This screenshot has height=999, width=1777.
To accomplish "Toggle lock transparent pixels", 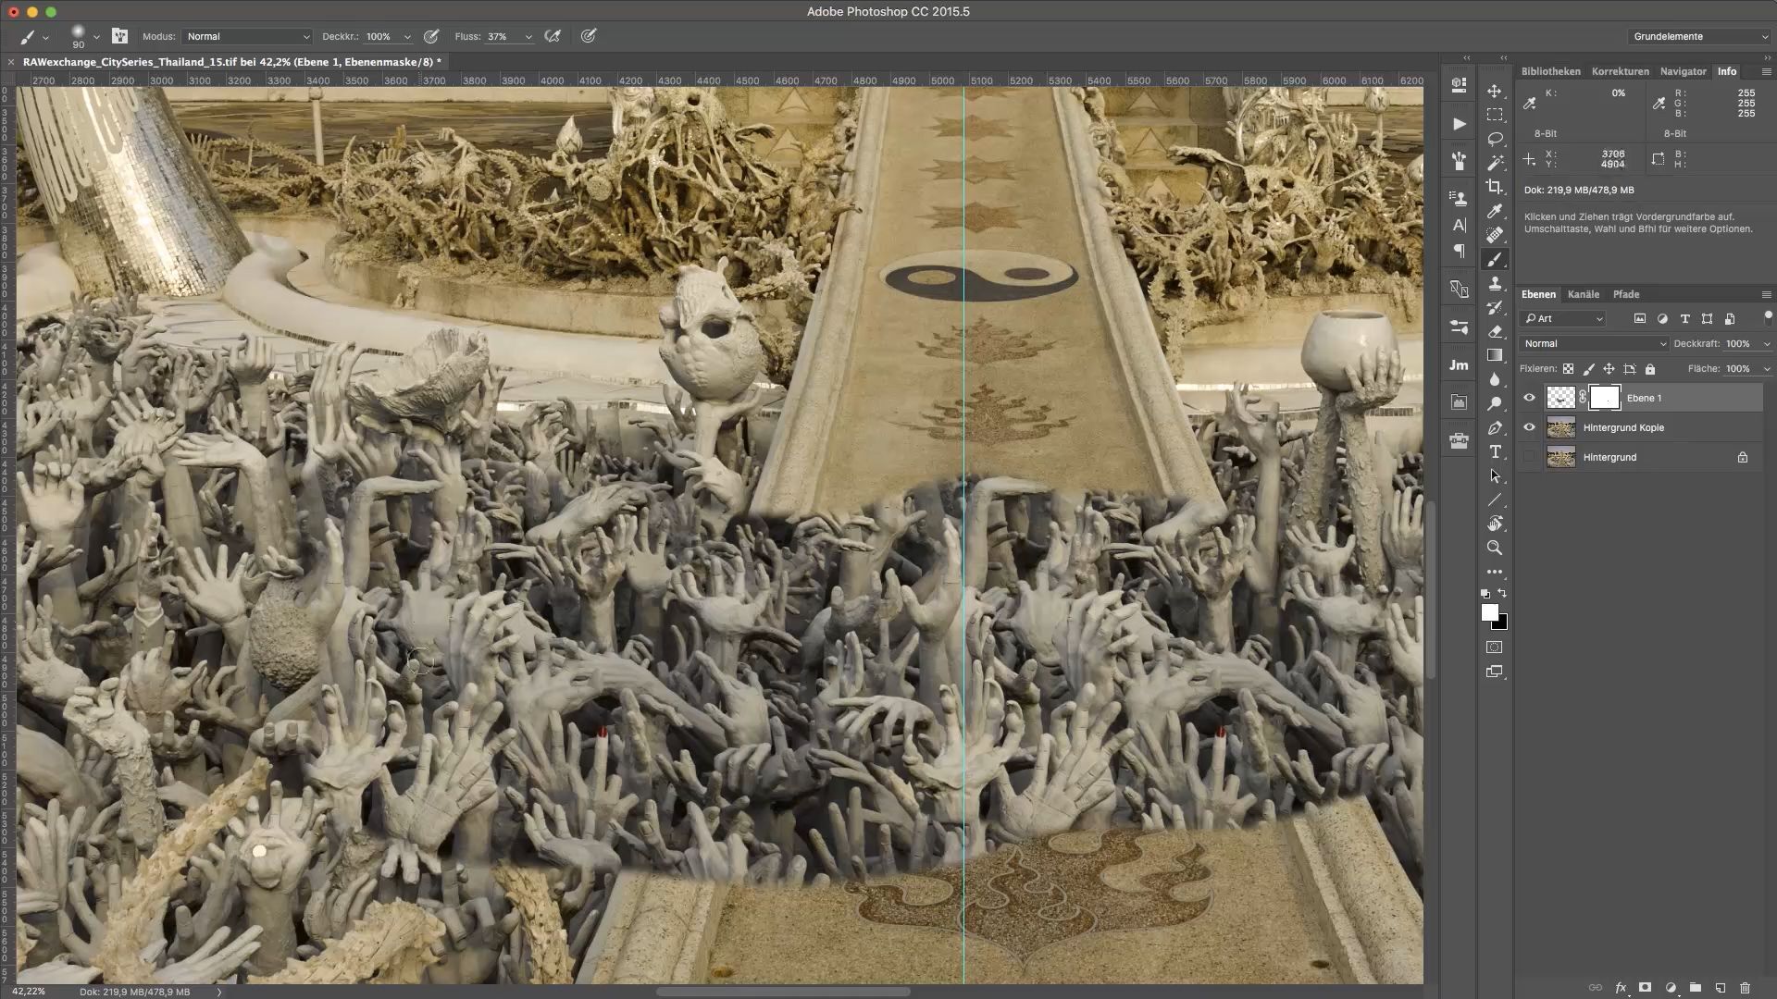I will coord(1568,369).
